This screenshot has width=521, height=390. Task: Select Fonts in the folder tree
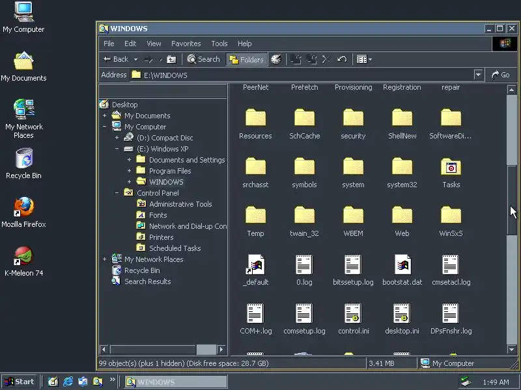tap(158, 215)
